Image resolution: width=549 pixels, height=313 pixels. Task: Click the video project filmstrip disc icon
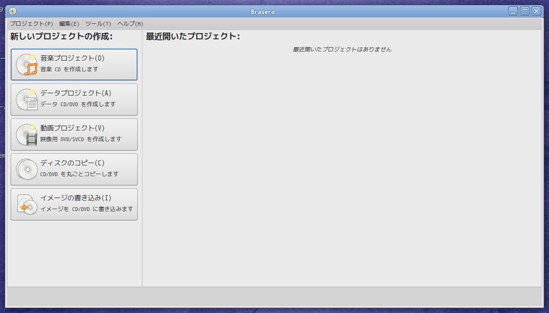[x=27, y=134]
